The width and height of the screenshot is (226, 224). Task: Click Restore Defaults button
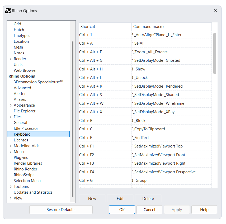click(x=61, y=210)
